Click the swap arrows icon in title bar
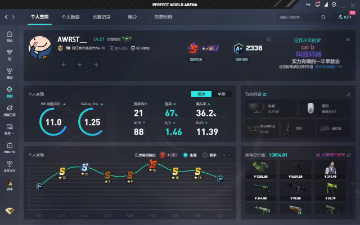 (x=308, y=4)
